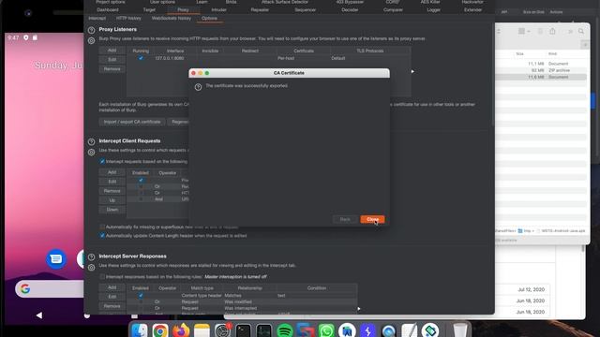Open the Intruder tab
This screenshot has height=337, width=600.
click(218, 10)
